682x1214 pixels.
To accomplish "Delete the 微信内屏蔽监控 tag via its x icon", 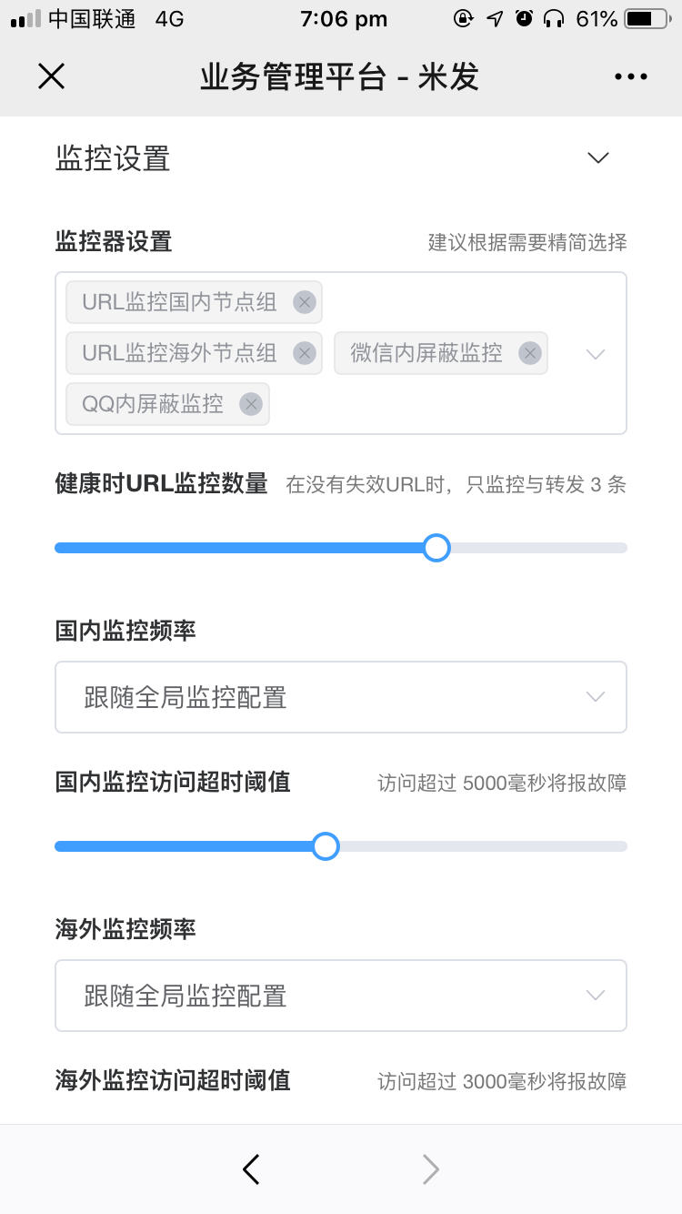I will pos(528,353).
